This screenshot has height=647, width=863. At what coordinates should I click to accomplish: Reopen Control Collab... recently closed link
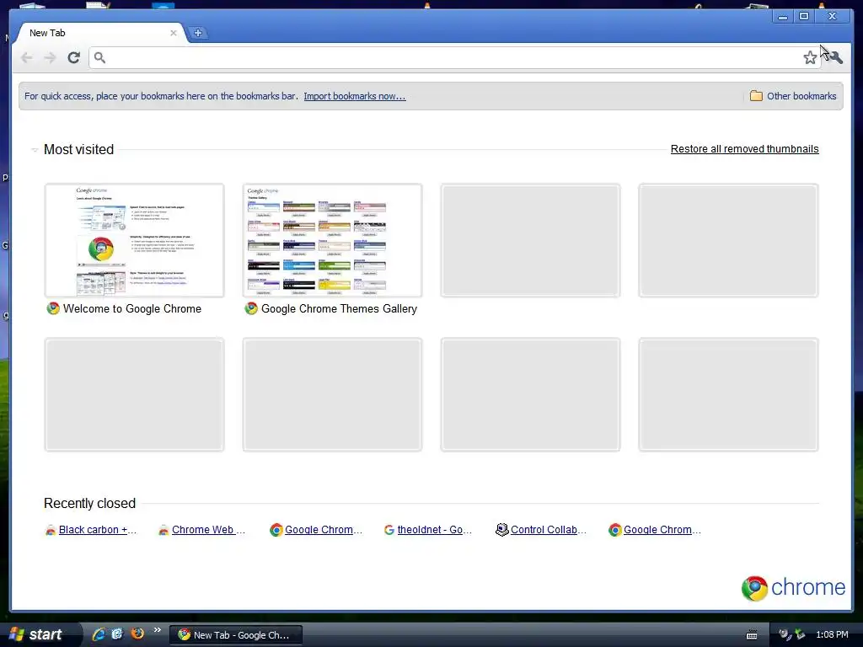[x=548, y=529]
